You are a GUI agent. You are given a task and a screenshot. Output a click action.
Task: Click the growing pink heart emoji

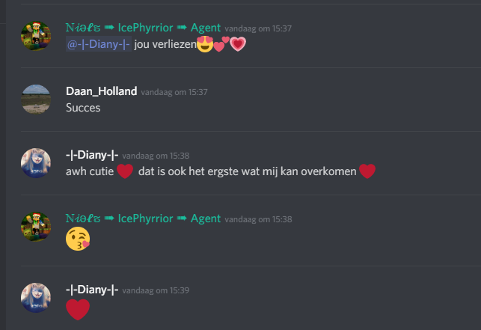point(238,44)
